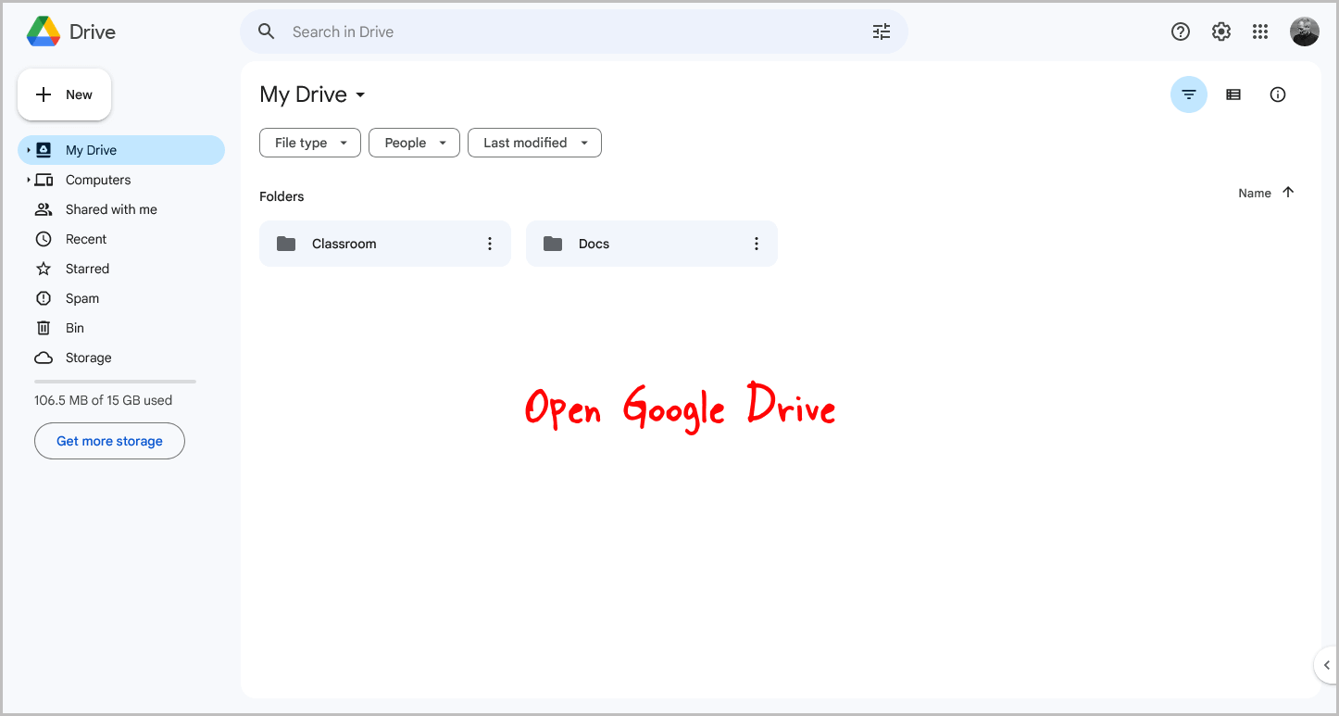Open the account profile avatar

coord(1305,31)
